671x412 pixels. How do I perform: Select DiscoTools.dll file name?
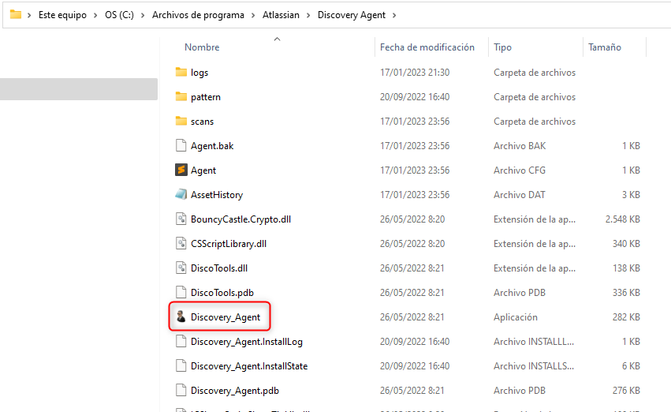coord(219,268)
